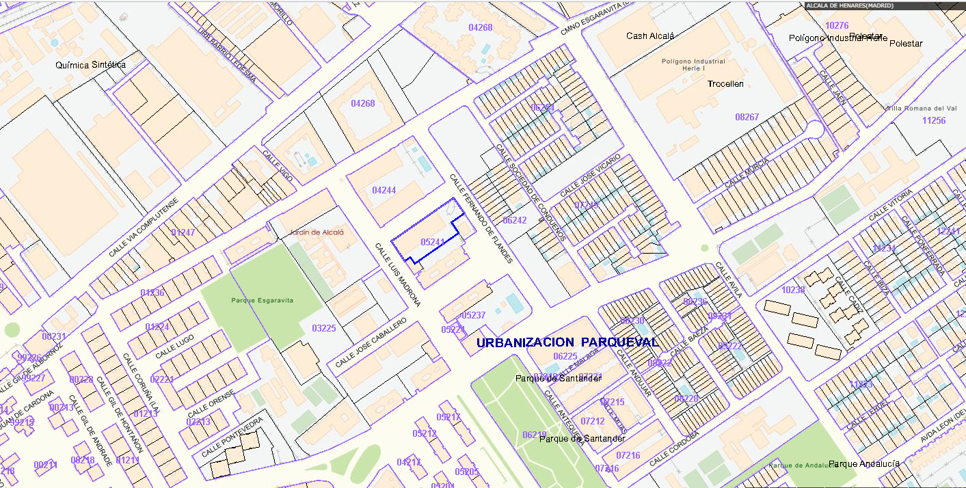Screen dimensions: 966x488
Task: Select parcel number 04244
Action: (384, 190)
